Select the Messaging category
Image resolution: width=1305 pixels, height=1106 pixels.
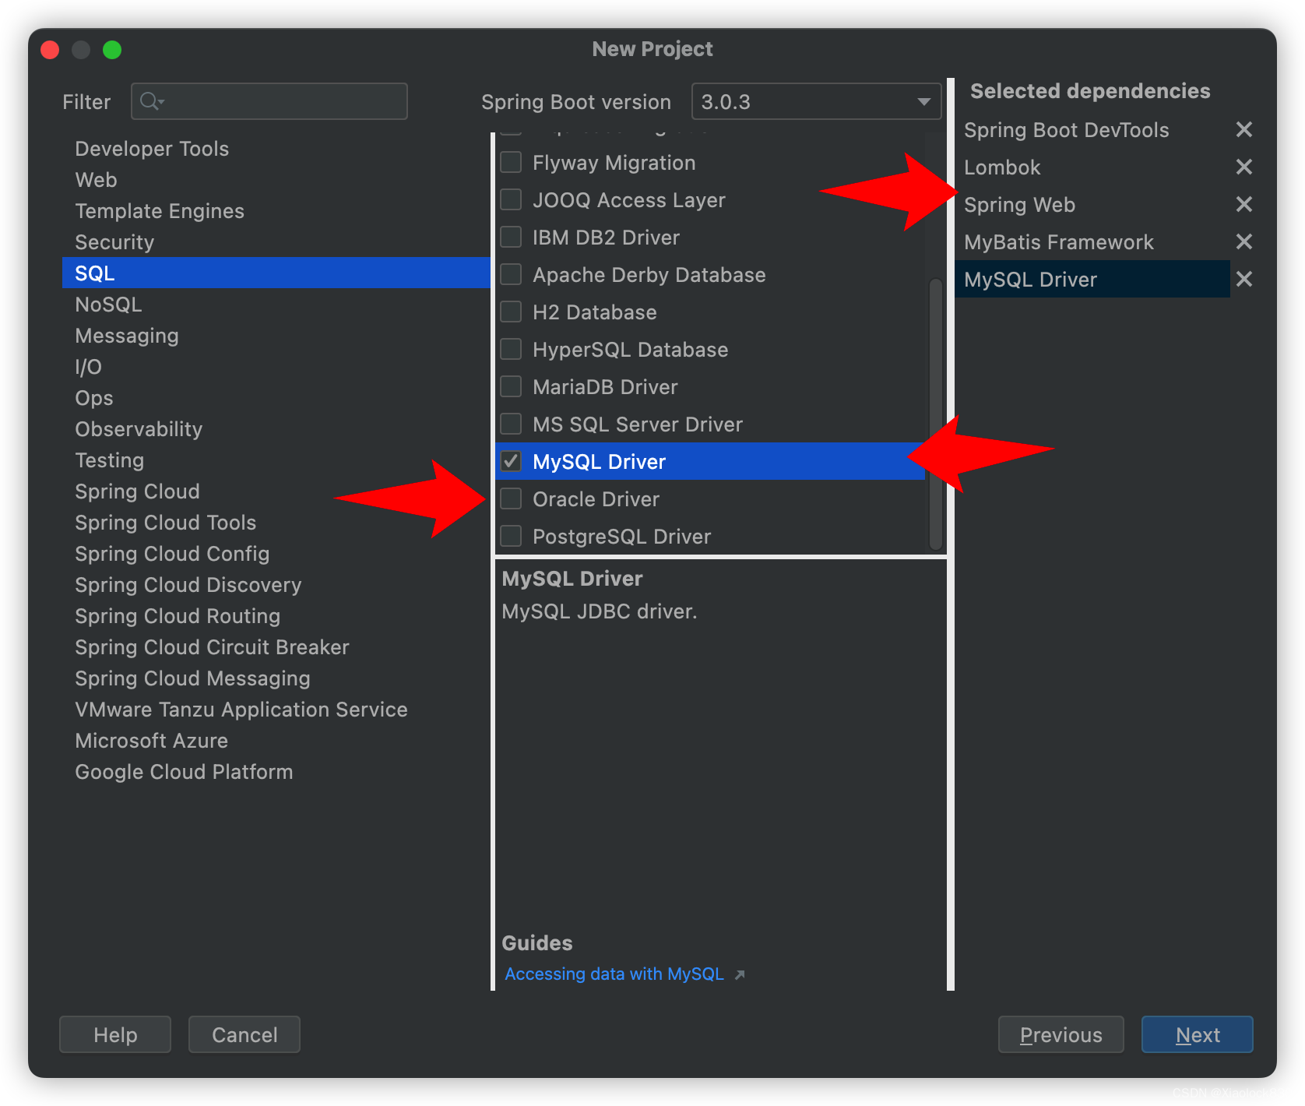pos(276,335)
